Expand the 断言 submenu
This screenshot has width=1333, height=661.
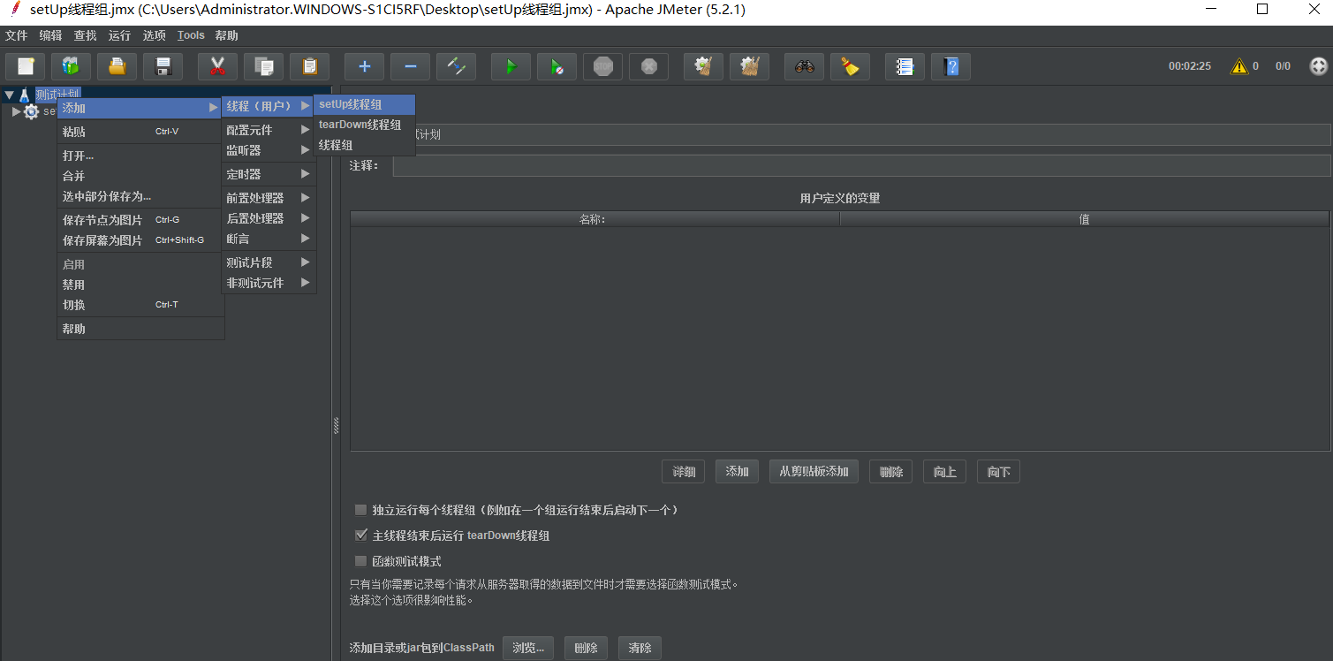(x=268, y=239)
